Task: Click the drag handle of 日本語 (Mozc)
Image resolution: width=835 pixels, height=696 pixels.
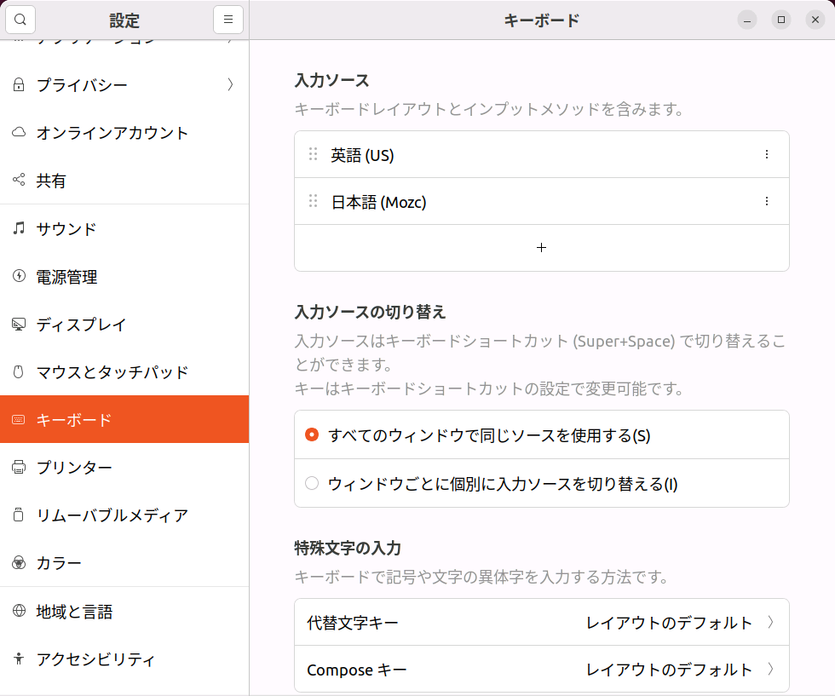Action: tap(314, 201)
